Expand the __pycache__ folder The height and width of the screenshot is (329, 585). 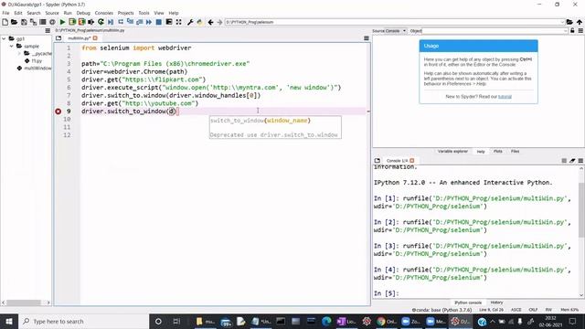point(19,53)
